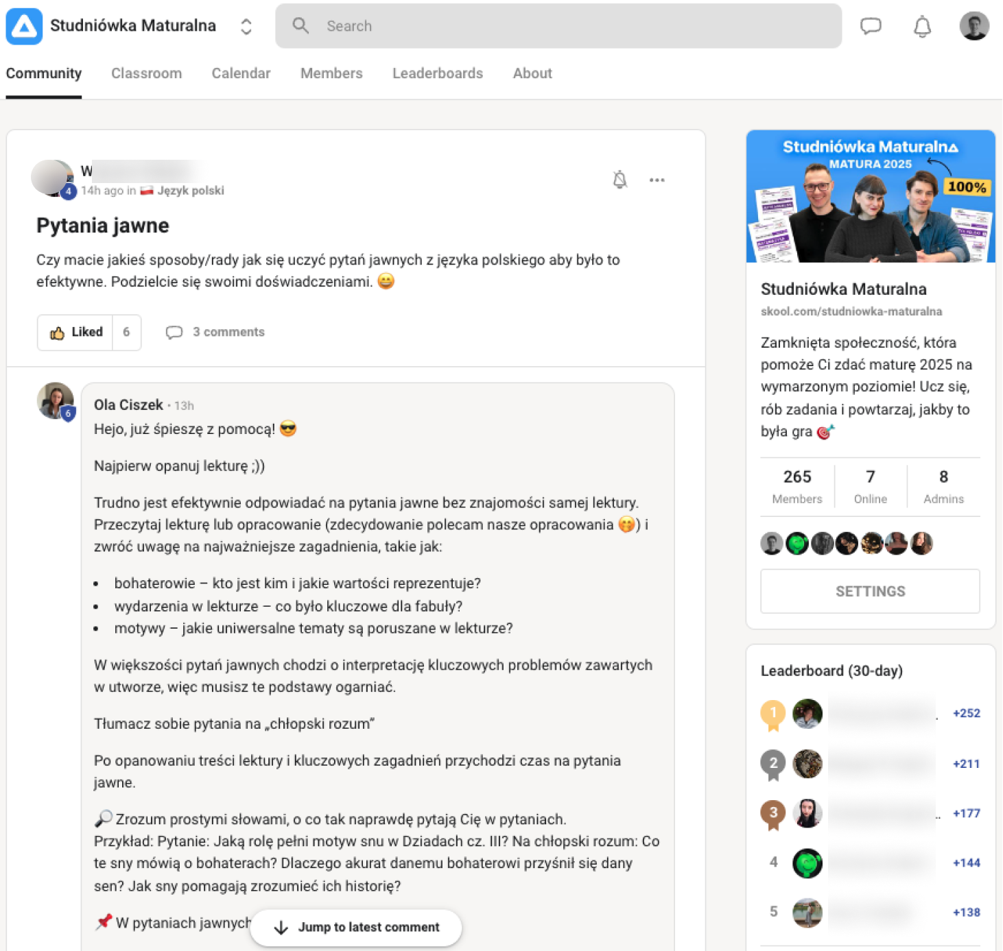Click the search magnifier icon
This screenshot has width=1003, height=951.
[300, 25]
